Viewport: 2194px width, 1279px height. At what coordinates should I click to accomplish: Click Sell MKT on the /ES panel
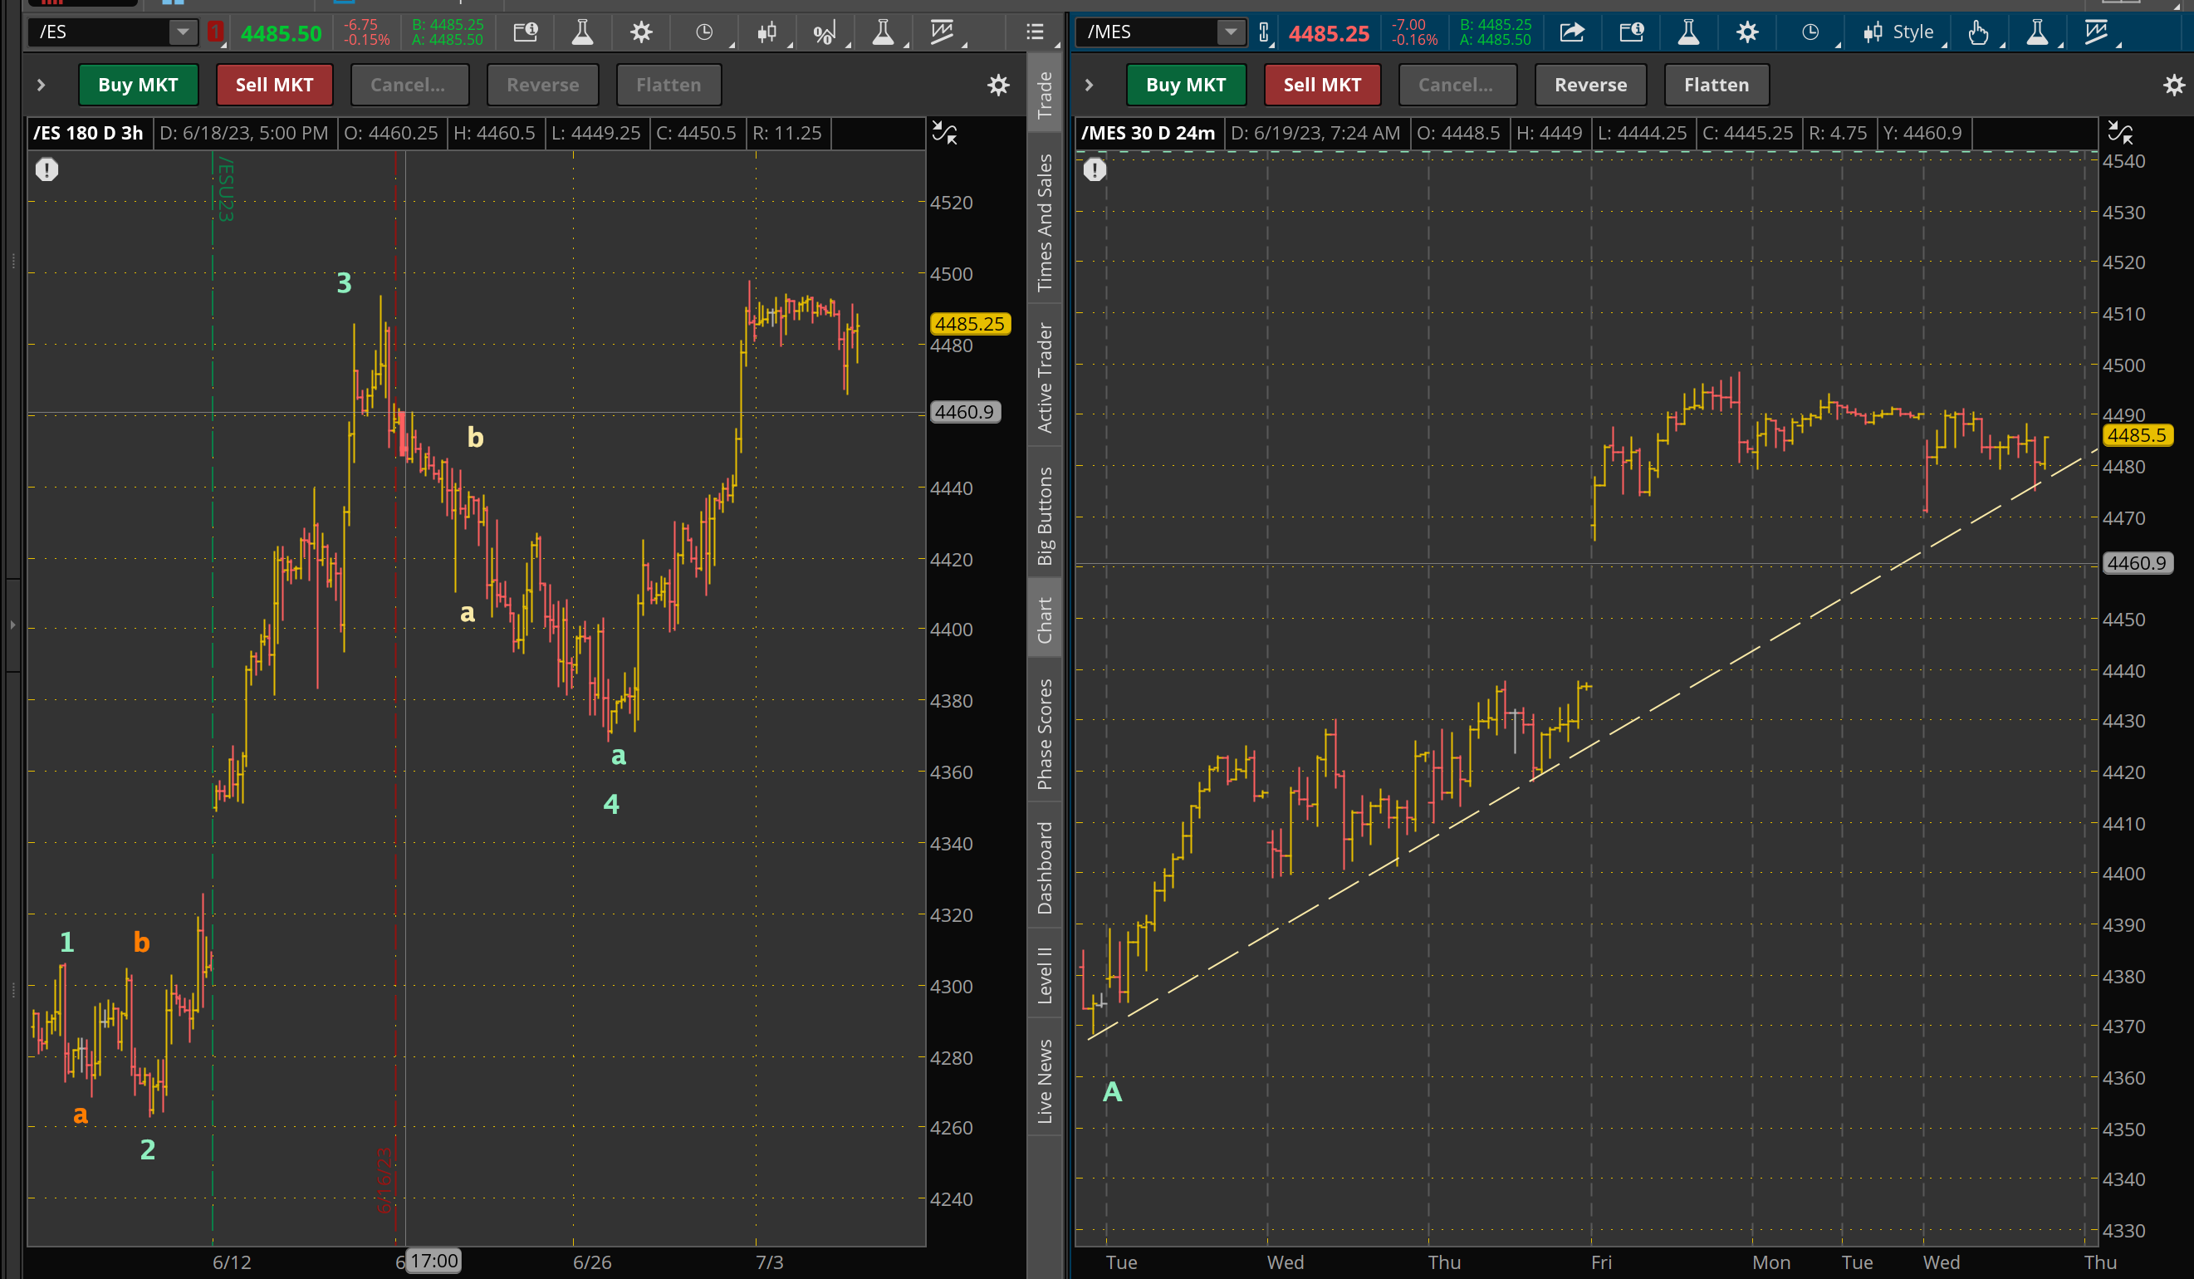pyautogui.click(x=274, y=85)
